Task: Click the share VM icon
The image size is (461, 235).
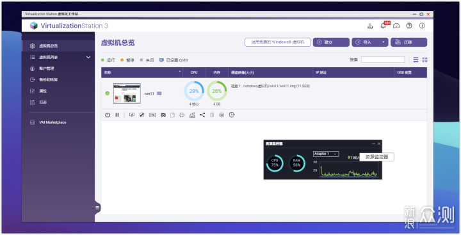Action: pyautogui.click(x=202, y=115)
